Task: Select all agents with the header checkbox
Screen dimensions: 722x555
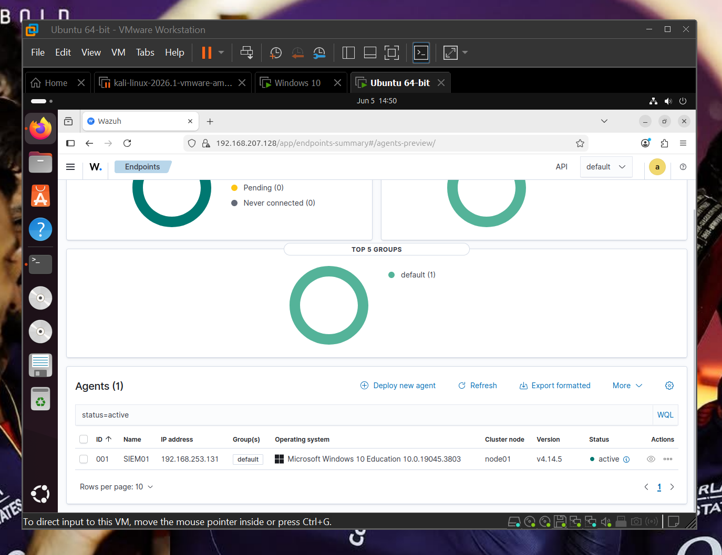Action: pos(84,439)
